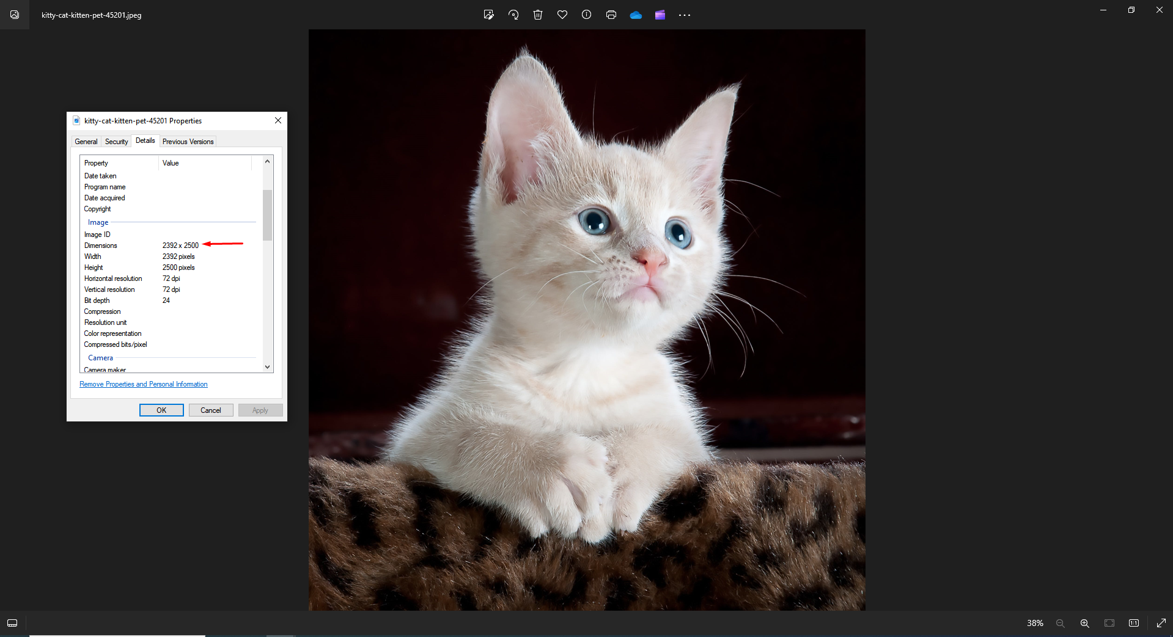Viewport: 1173px width, 637px height.
Task: Rotate the kitten photo
Action: [513, 15]
